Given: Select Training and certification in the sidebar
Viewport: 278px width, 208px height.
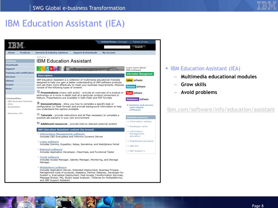Looking at the screenshot, I should tap(20, 73).
